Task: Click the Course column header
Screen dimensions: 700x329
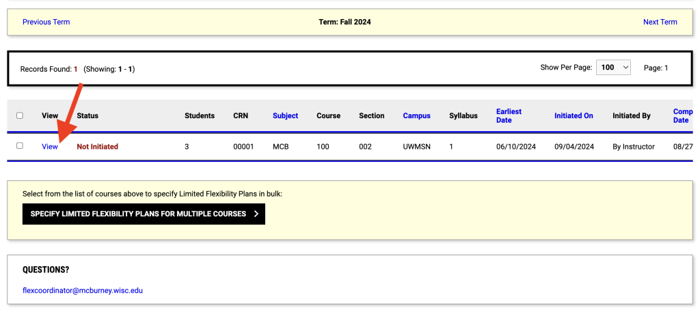Action: click(329, 115)
